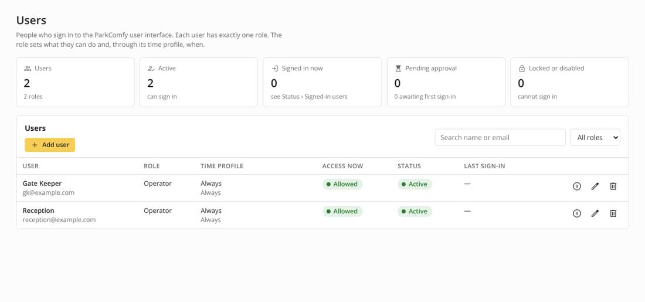Click the LAST SIGN-IN column header
This screenshot has height=302, width=645.
point(484,166)
